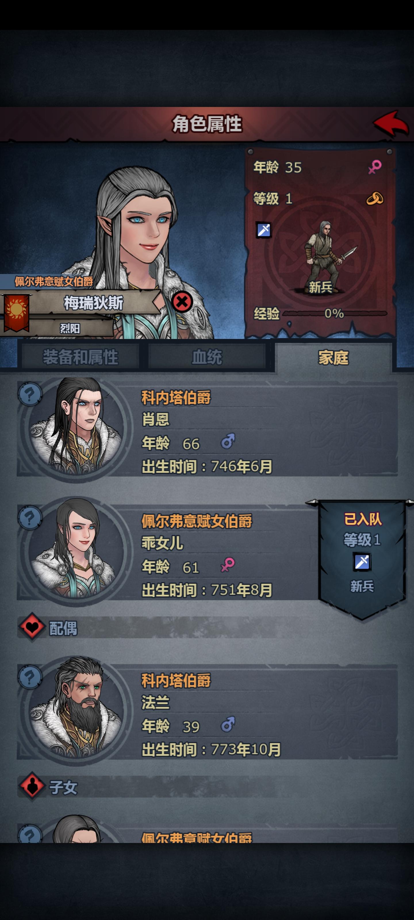This screenshot has width=414, height=920.
Task: Tap the question mark badge on 乖女儿's portrait
Action: pos(30,517)
